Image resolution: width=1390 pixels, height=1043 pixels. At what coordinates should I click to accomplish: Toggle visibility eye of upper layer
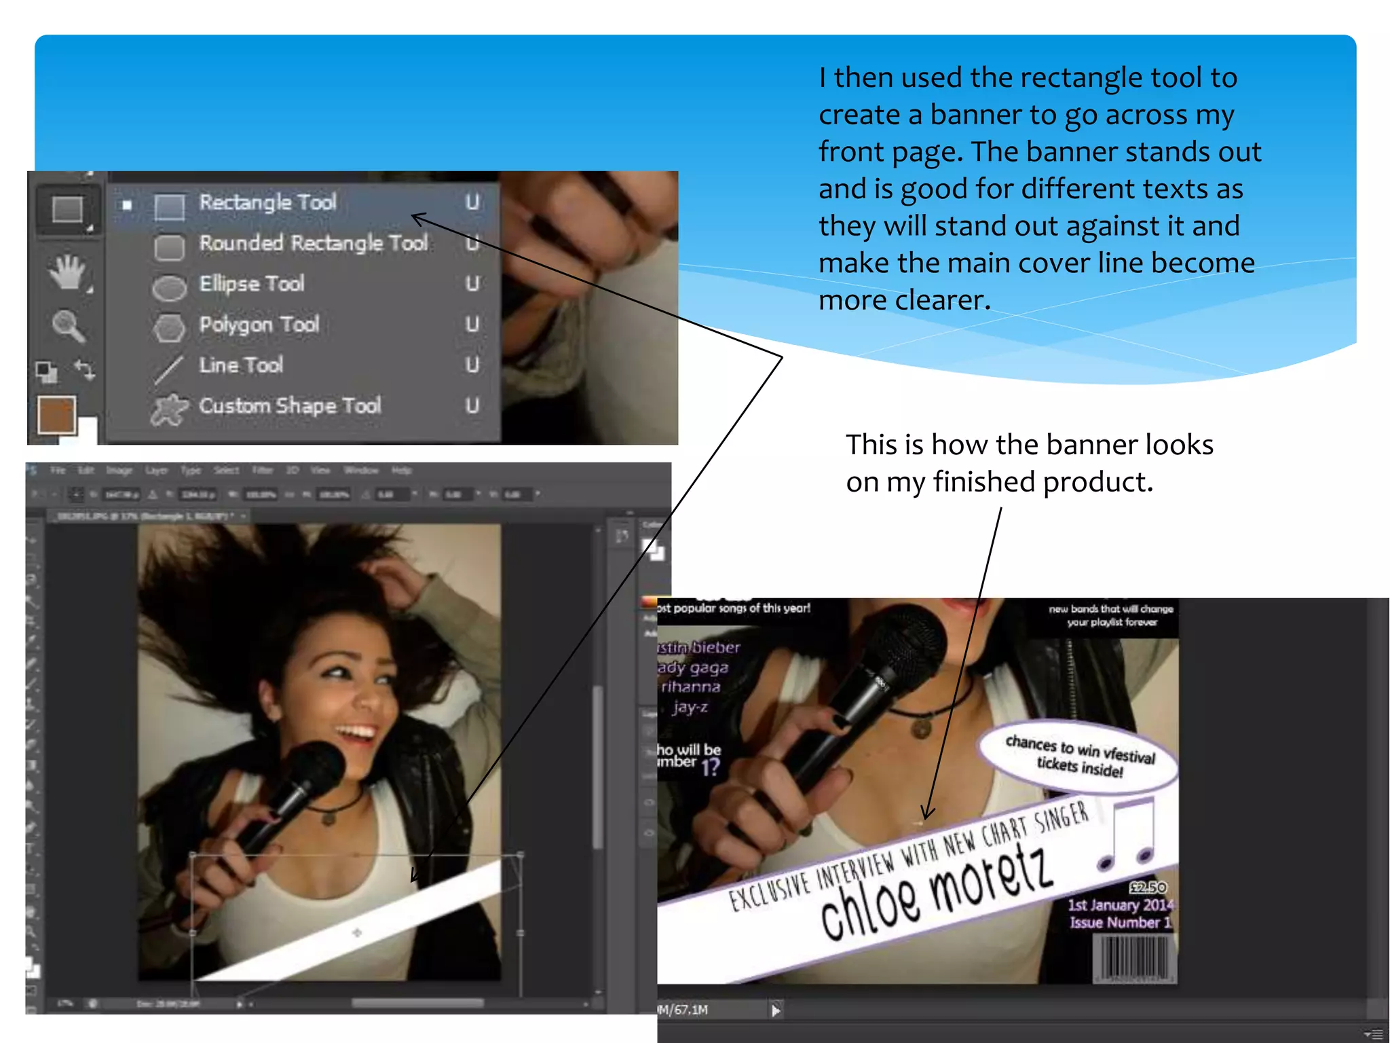pyautogui.click(x=650, y=803)
